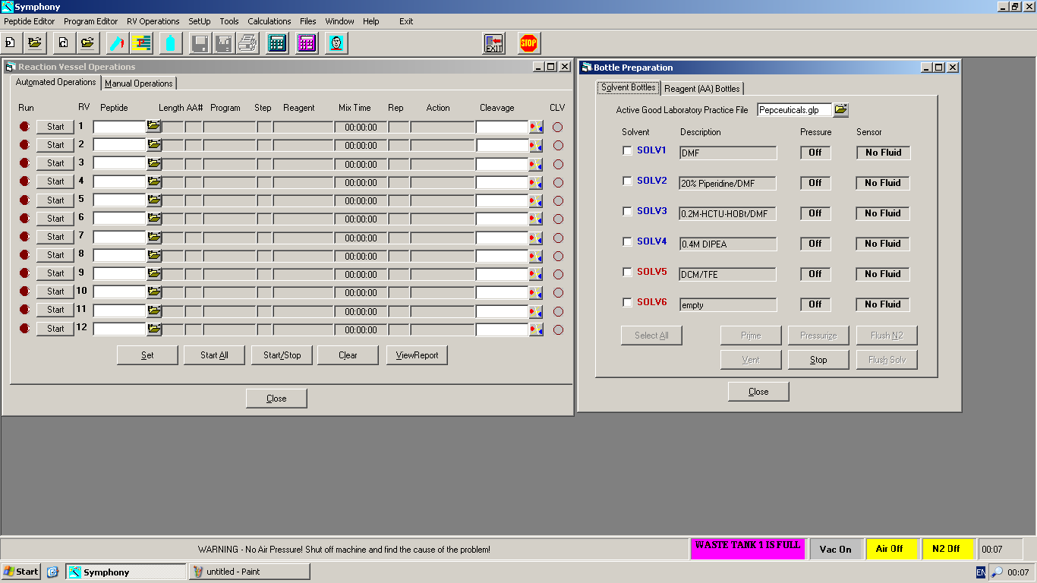Click the magenta calculator toolbar icon
Screen dimensions: 1037x583
tap(305, 43)
